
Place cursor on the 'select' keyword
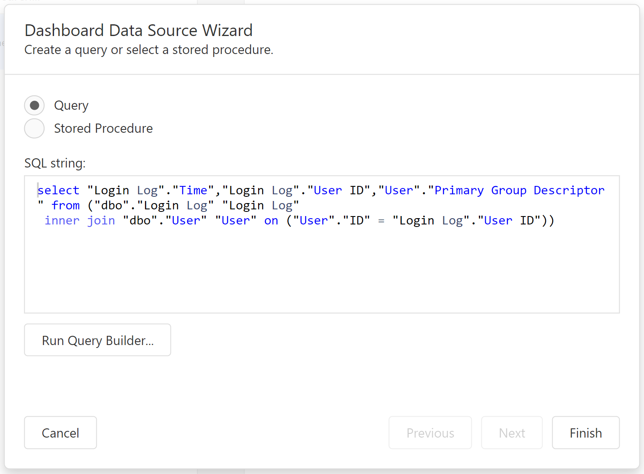coord(59,191)
